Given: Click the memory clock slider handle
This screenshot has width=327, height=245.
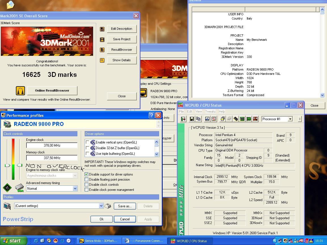Looking at the screenshot, I should click(19, 165).
